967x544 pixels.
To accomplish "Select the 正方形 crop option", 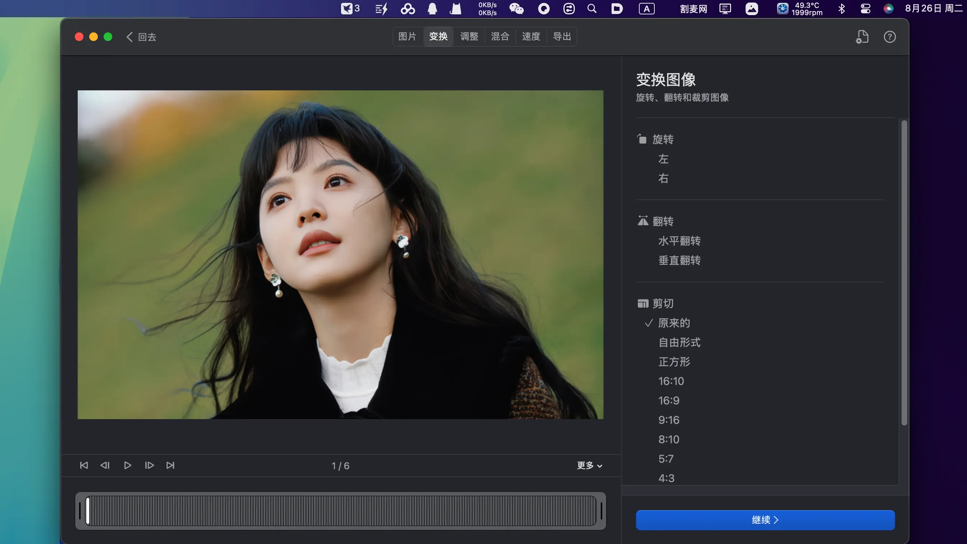I will [674, 362].
